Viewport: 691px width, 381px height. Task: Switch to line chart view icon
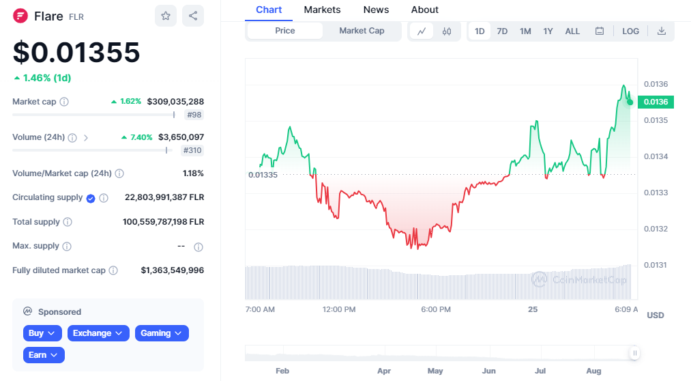coord(422,31)
